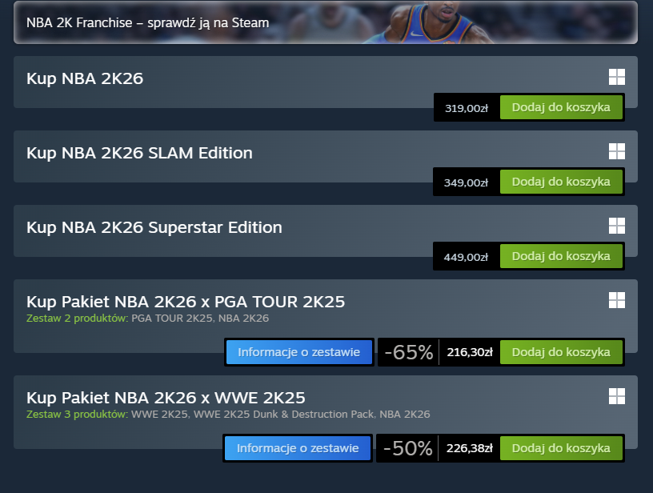Open bundle info for PGA TOUR 2K25 package
This screenshot has height=493, width=653.
point(299,352)
